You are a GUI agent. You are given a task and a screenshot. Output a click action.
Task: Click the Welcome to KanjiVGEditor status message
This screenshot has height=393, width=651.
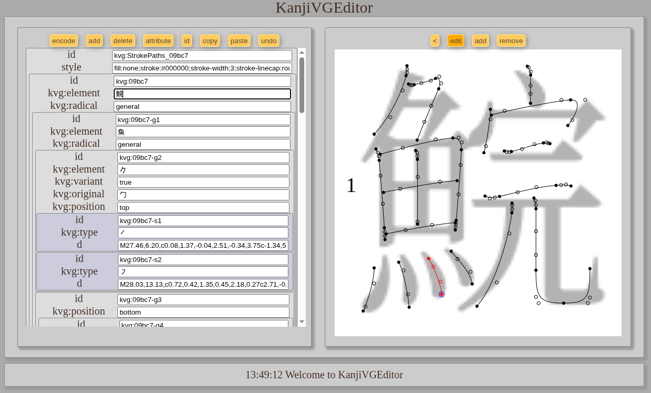point(324,375)
